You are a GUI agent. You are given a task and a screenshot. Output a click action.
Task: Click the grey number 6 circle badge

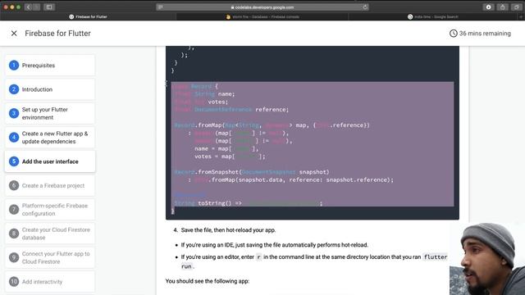[x=14, y=186]
